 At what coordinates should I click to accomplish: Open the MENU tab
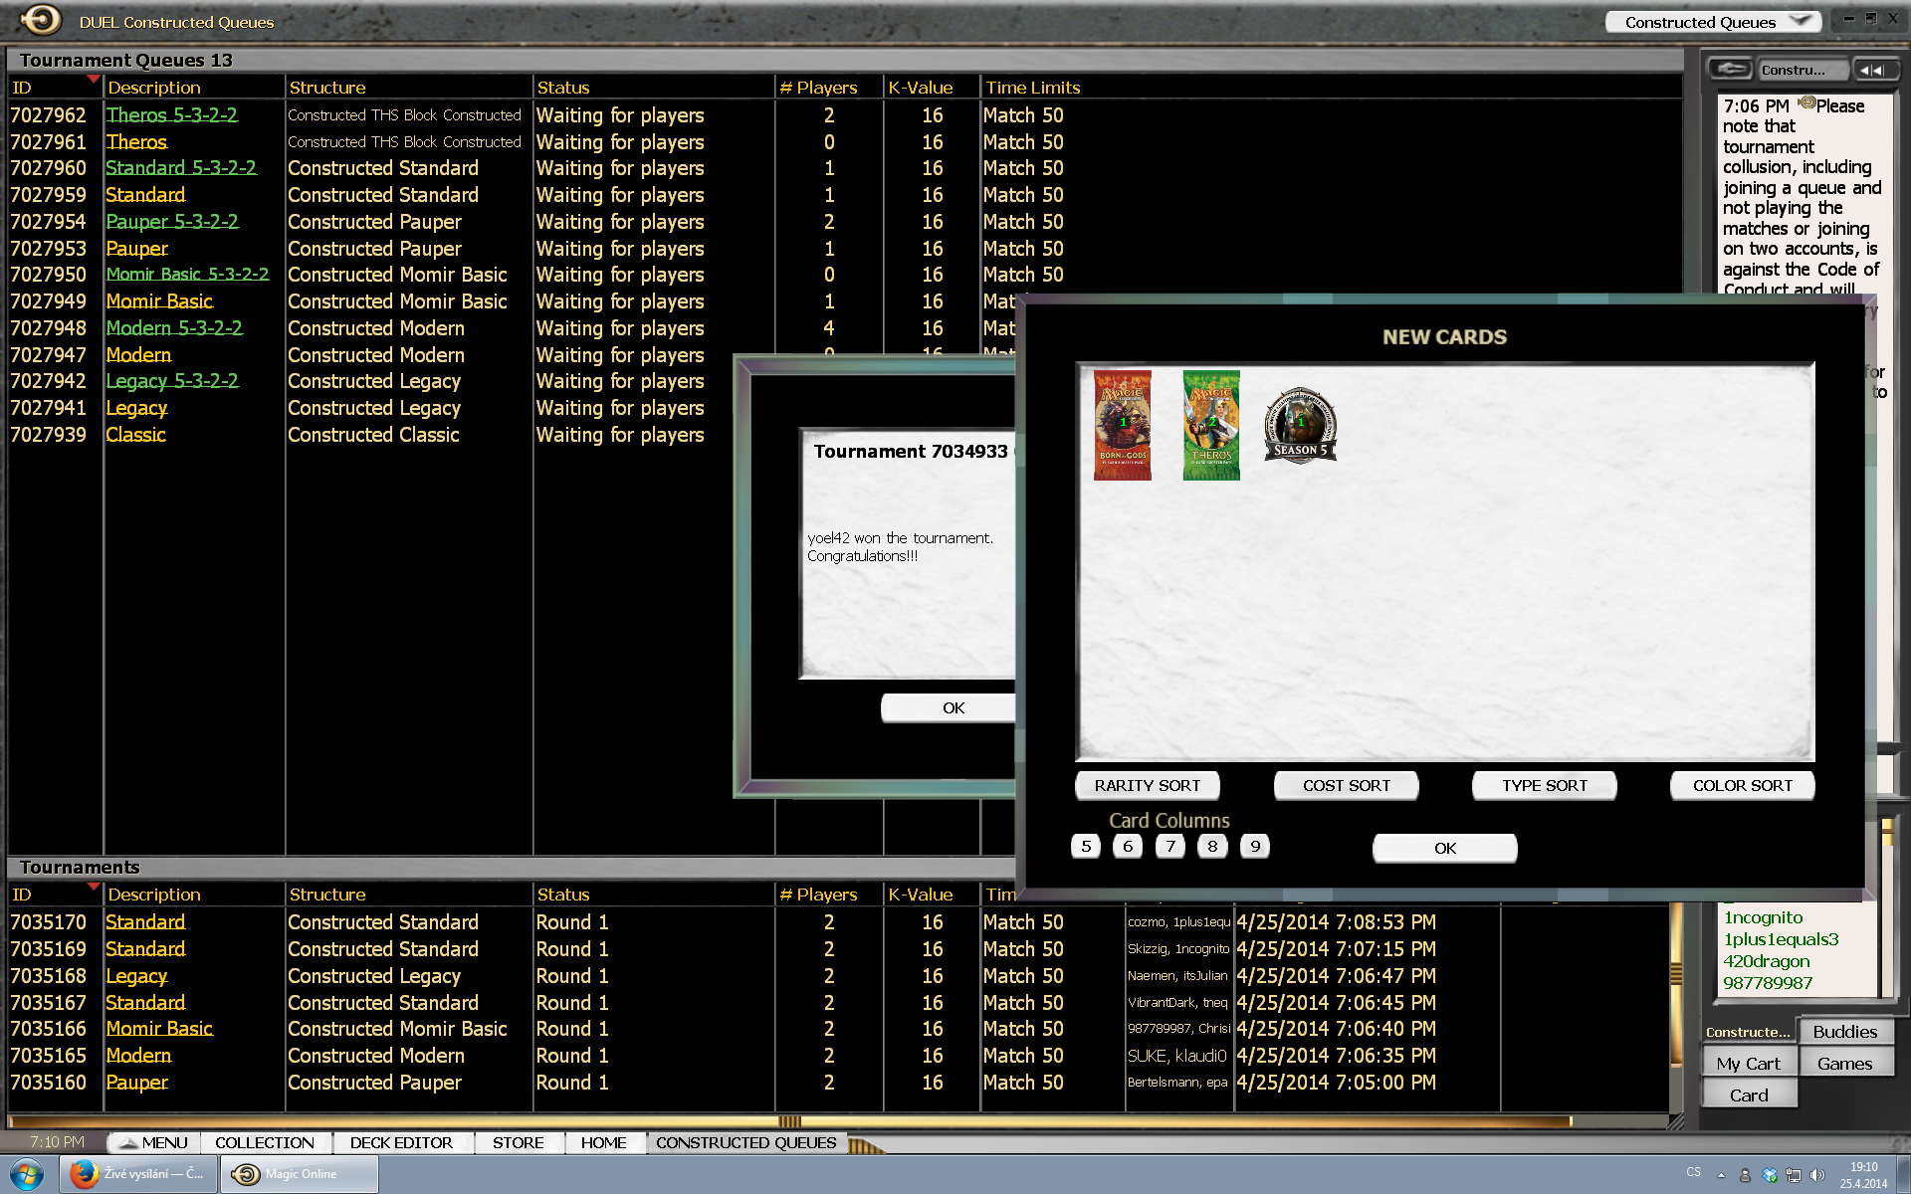point(153,1142)
